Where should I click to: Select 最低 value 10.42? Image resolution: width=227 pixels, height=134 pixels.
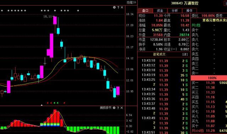[185, 25]
